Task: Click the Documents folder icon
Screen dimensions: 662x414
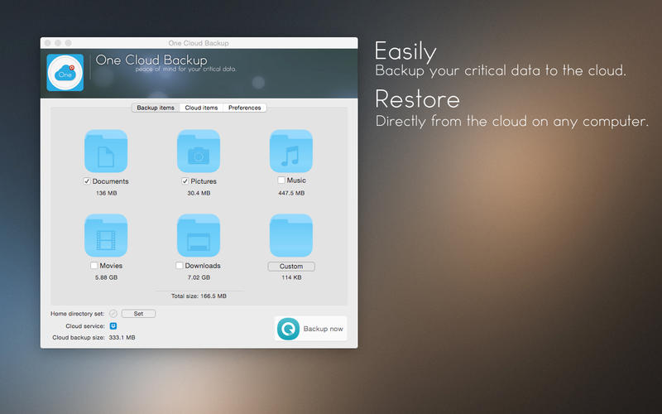Action: [x=106, y=151]
